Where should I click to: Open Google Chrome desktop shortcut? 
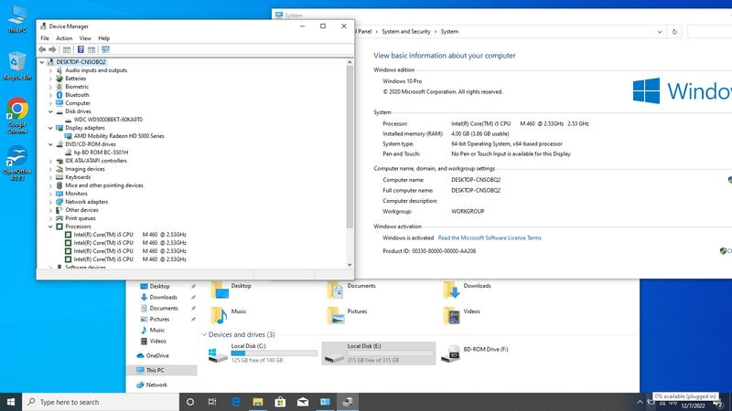coord(16,113)
